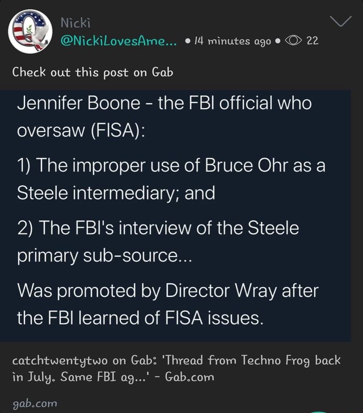Click "the FBI learned of FISA issues" line
Screen dimensions: 363x413
[x=140, y=318]
